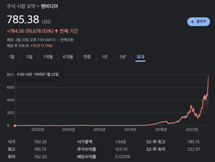Click the chart tooltip showing 0.82 USD
The width and height of the screenshot is (215, 162).
point(38,74)
